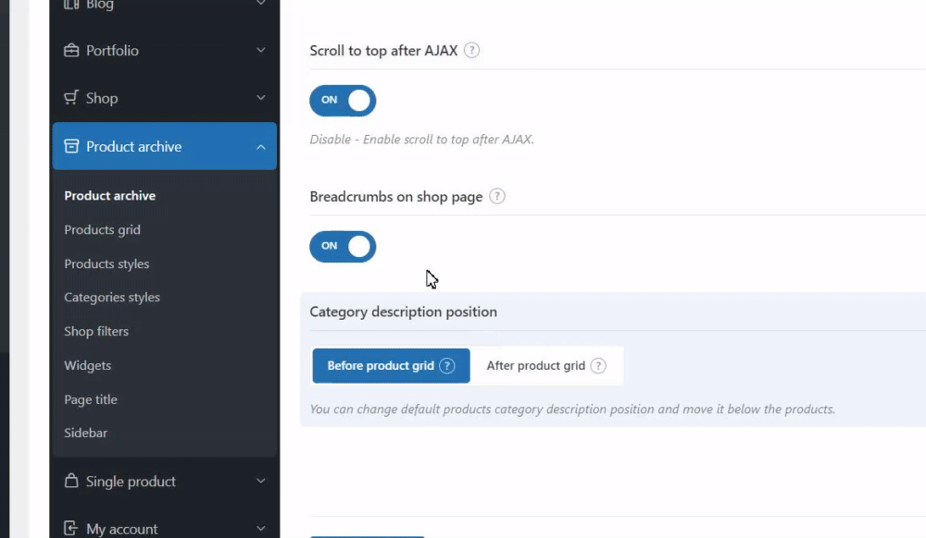This screenshot has width=926, height=538.
Task: Turn off Breadcrumbs on shop page toggle
Action: [343, 246]
